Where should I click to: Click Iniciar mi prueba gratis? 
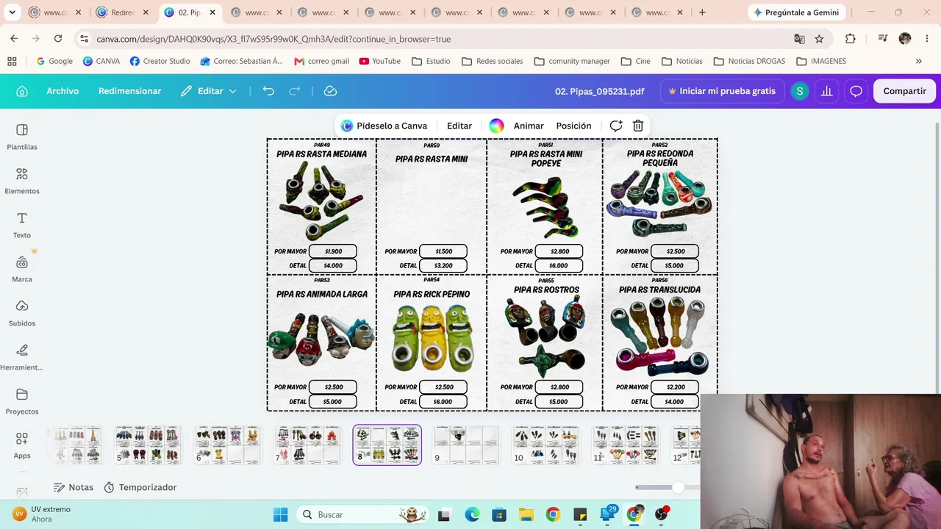click(x=722, y=91)
